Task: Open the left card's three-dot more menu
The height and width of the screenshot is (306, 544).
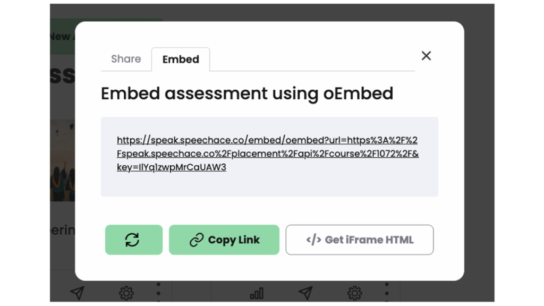Action: tap(158, 292)
